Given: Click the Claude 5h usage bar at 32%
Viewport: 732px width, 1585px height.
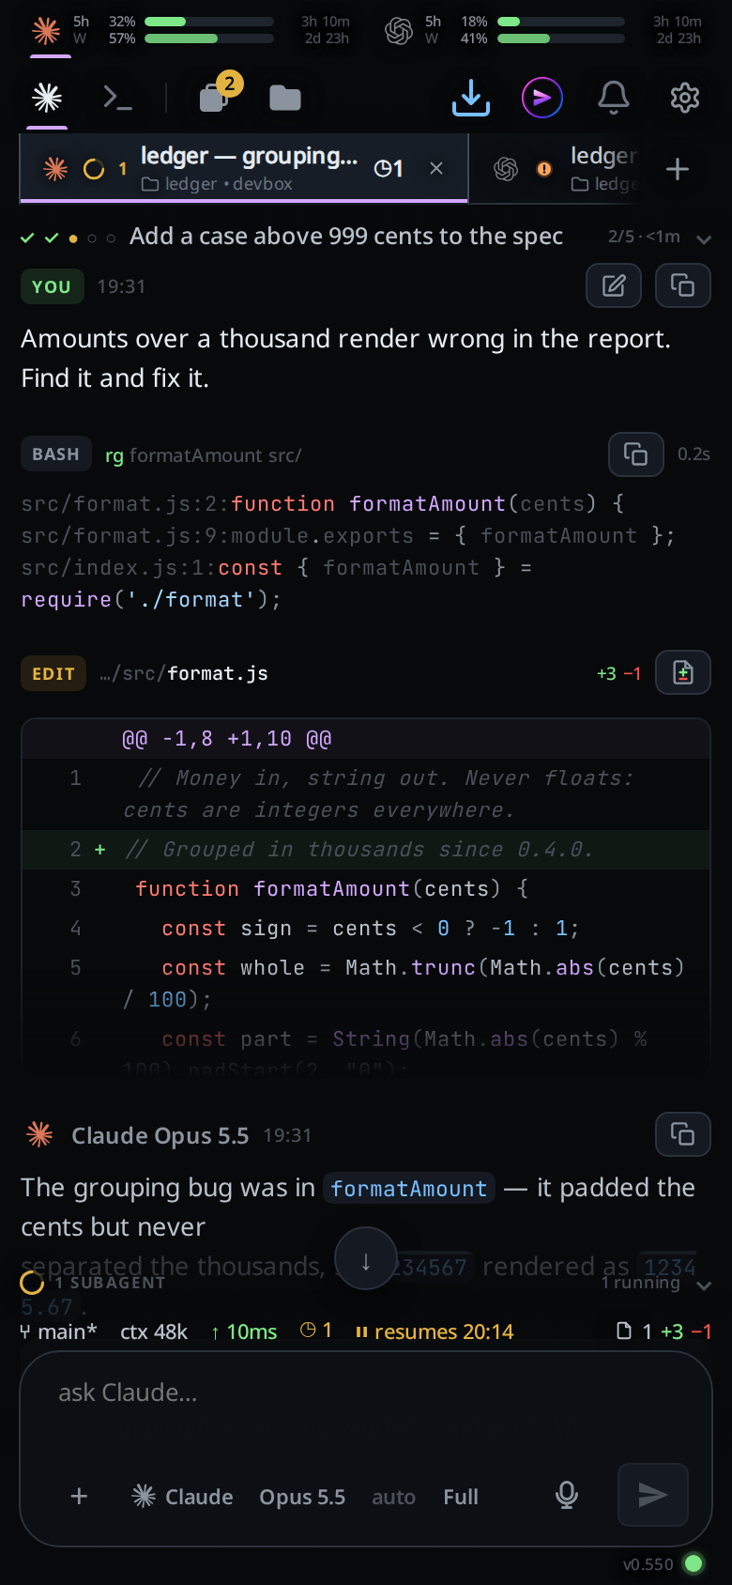Looking at the screenshot, I should [209, 21].
